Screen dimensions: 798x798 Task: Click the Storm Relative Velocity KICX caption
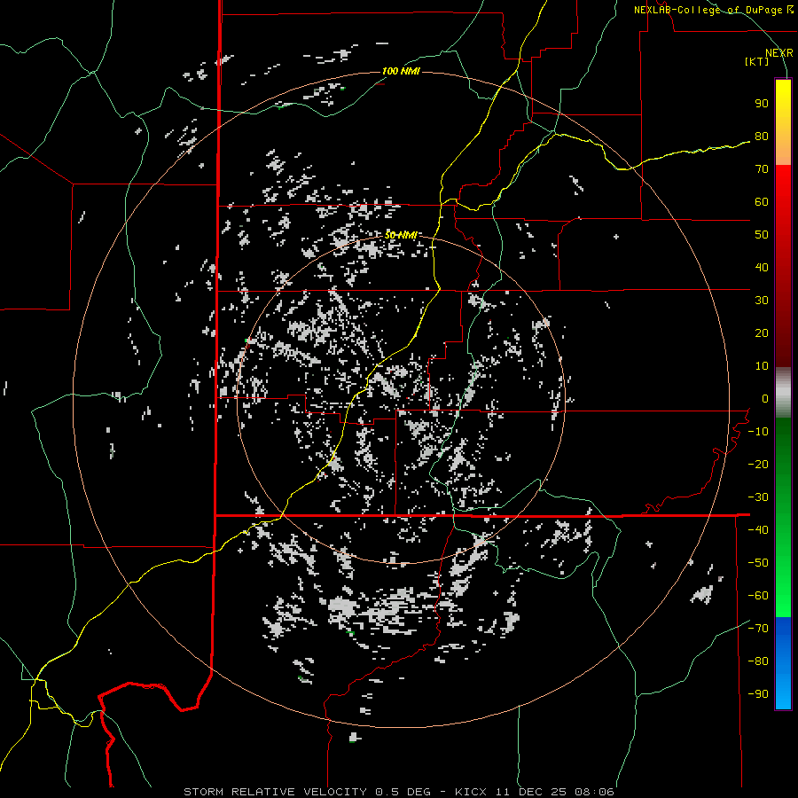click(x=399, y=792)
